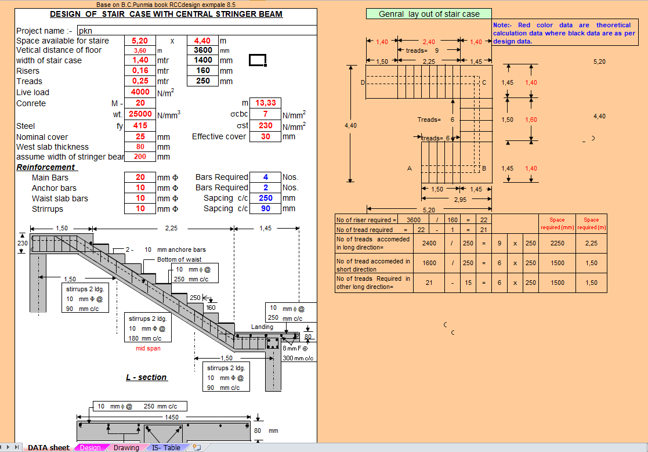648x452 pixels.
Task: Open the Drawing sheet tab
Action: pyautogui.click(x=126, y=447)
